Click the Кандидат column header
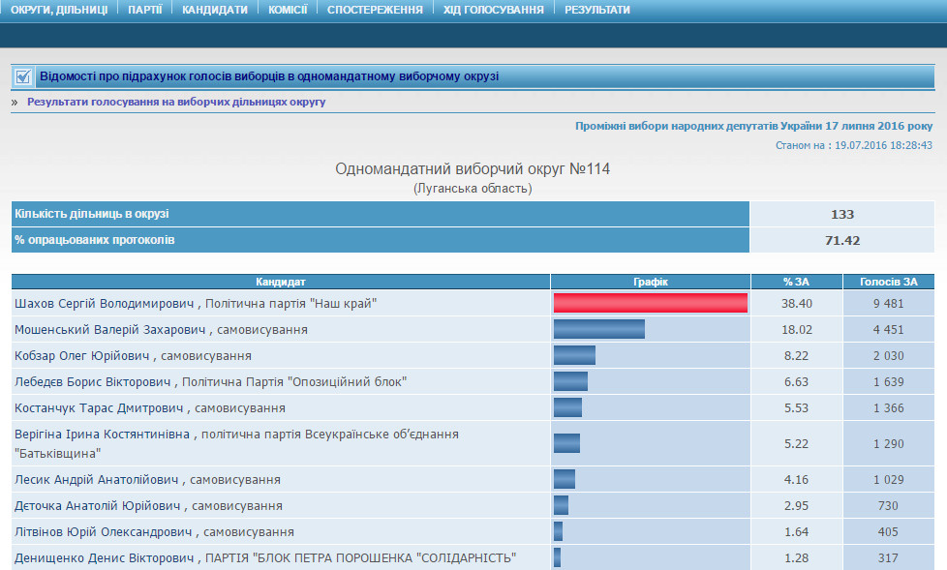947x570 pixels. [x=281, y=282]
